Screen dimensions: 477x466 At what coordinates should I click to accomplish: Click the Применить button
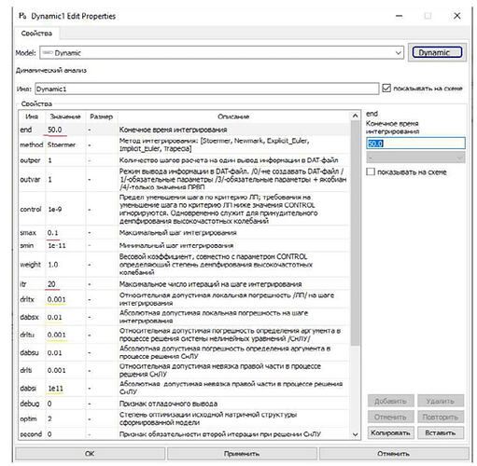[x=242, y=454]
